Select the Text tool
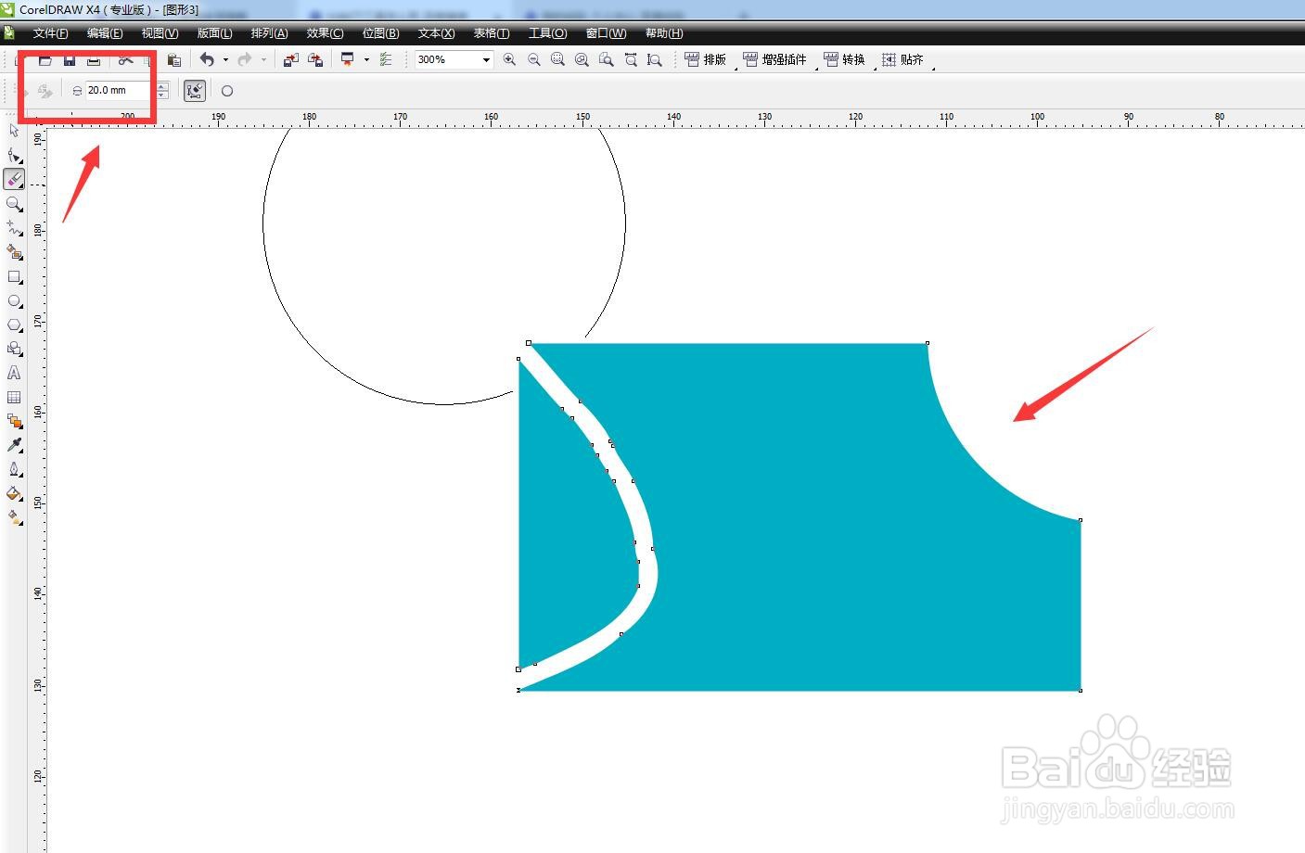Screen dimensions: 1305x853 [14, 373]
